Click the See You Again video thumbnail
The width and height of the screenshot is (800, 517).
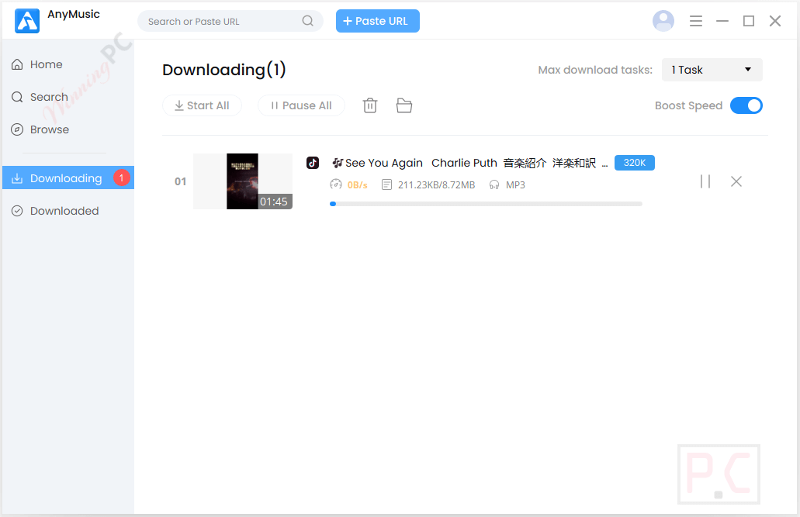coord(242,181)
